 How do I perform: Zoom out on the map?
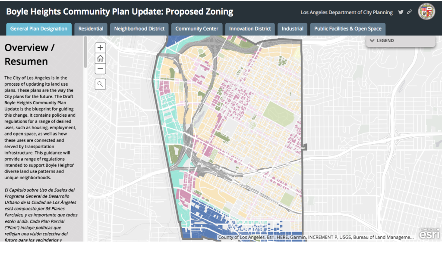tap(100, 68)
